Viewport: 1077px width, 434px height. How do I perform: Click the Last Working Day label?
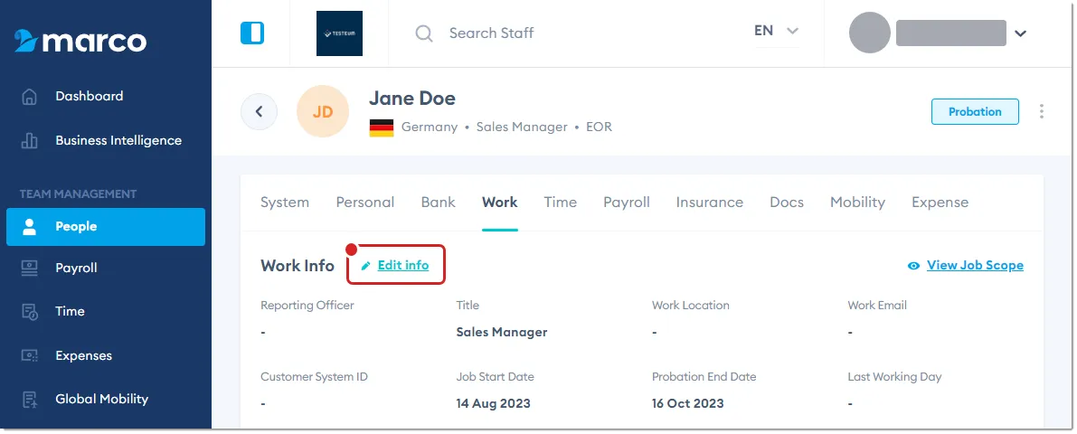[894, 377]
